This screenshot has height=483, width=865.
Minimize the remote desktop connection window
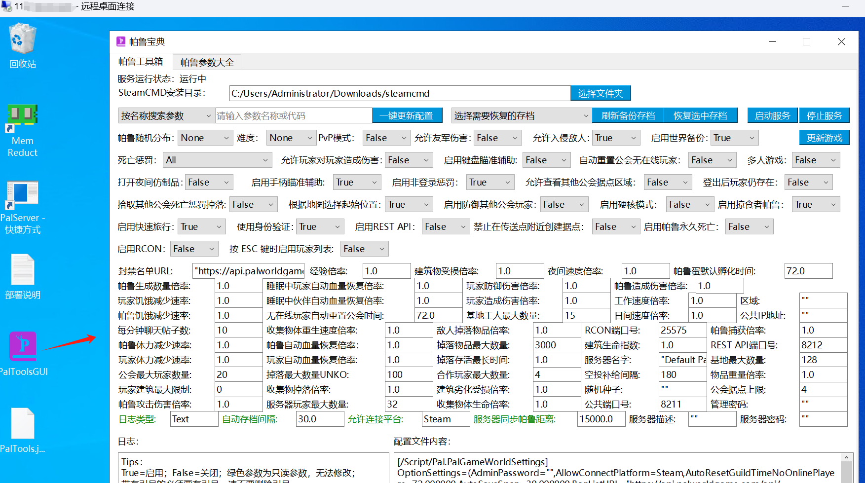pyautogui.click(x=845, y=6)
